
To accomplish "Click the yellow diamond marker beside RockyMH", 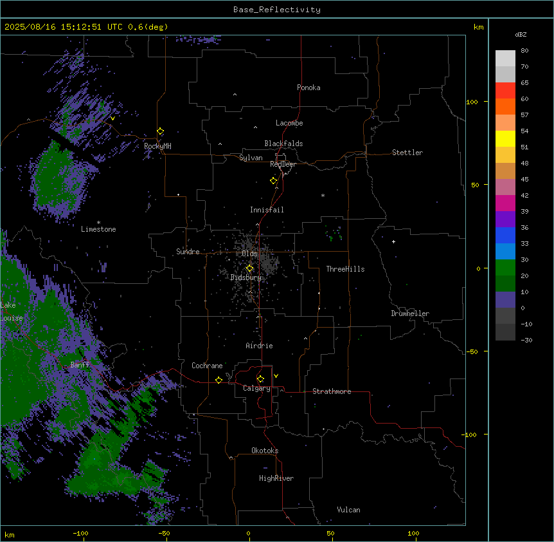I will [161, 131].
